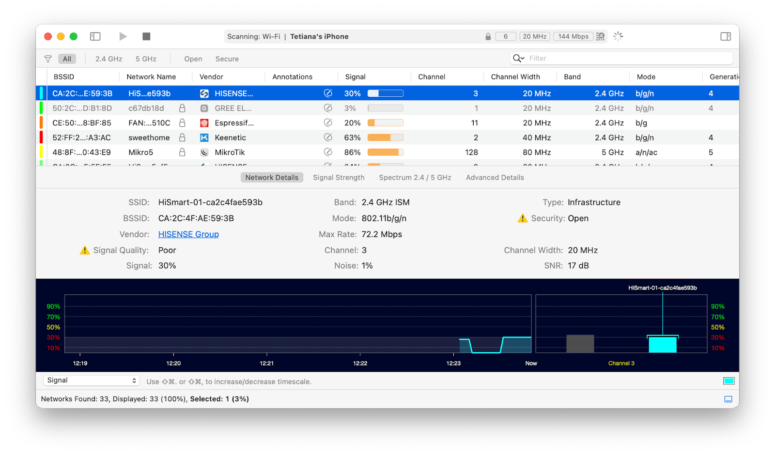
Task: Start scanning with the play button
Action: [x=123, y=36]
